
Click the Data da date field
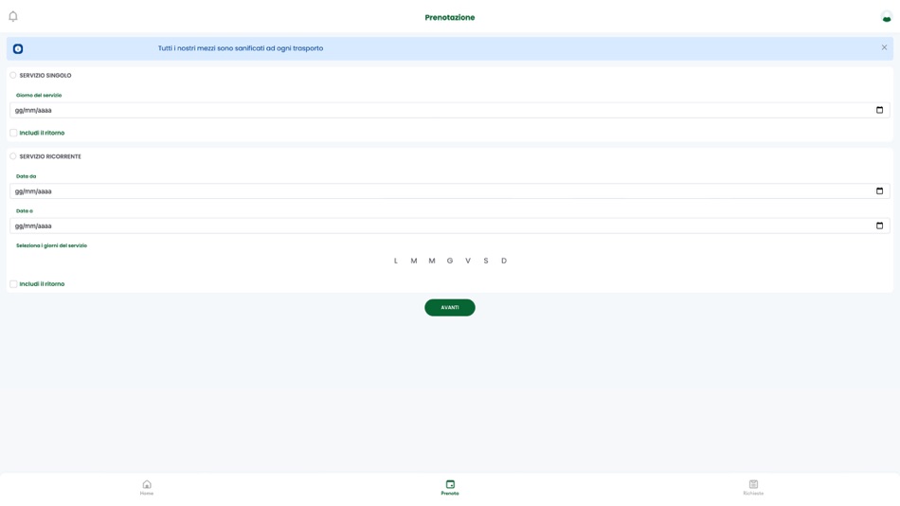450,191
